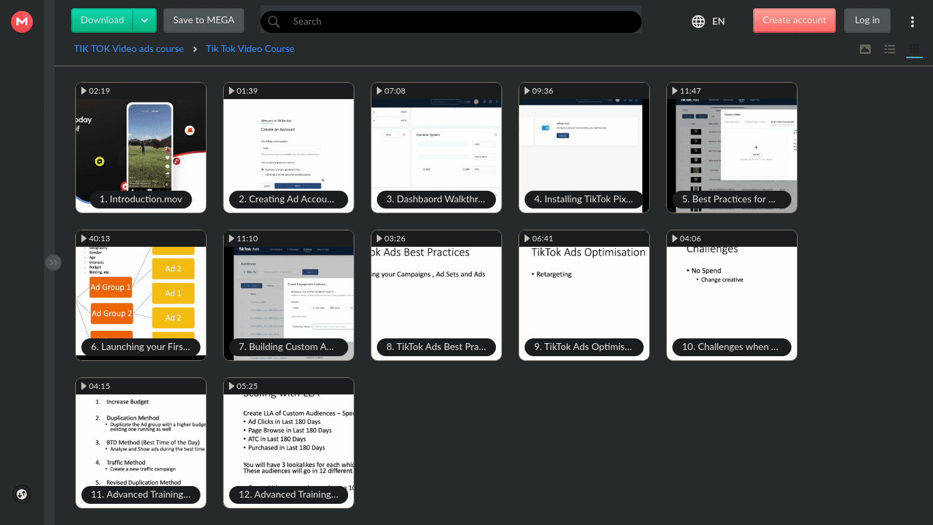The height and width of the screenshot is (525, 933).
Task: Open the EN language selector
Action: tap(718, 21)
